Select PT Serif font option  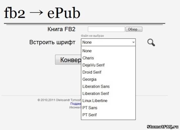108,115
